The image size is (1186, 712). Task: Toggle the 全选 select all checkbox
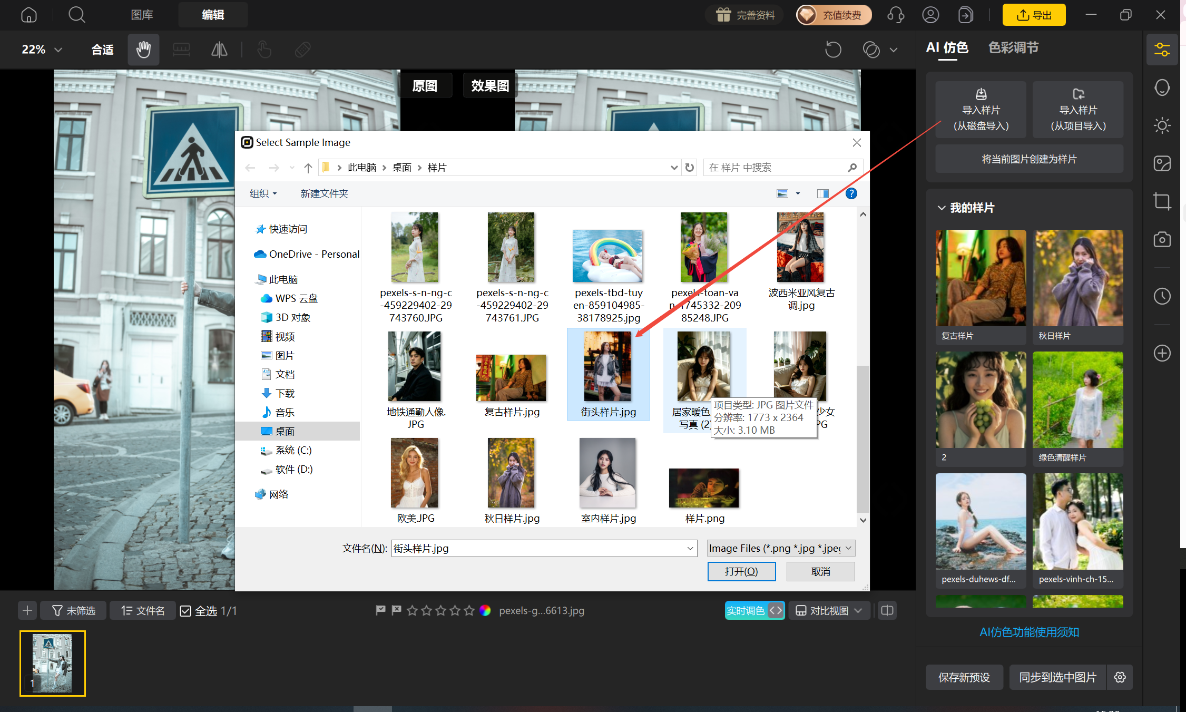(185, 611)
